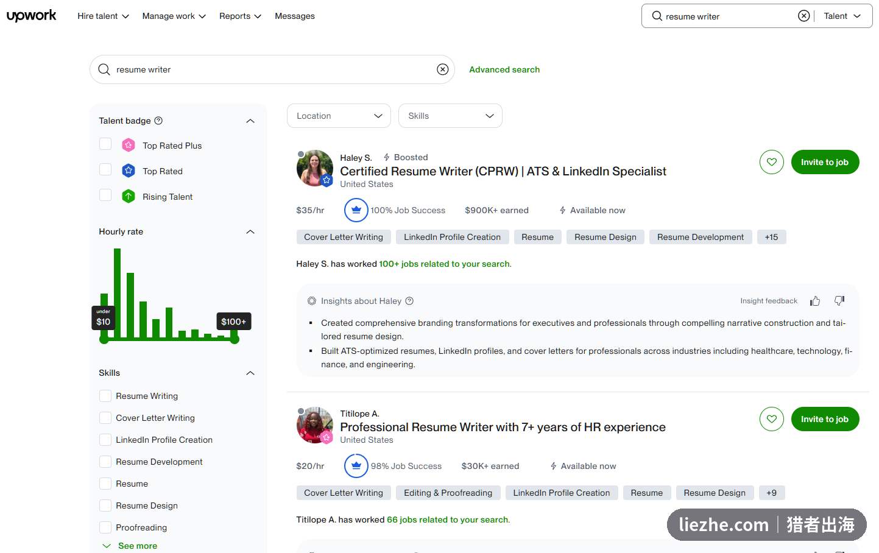Open the Hire talent menu
The height and width of the screenshot is (553, 879).
tap(103, 16)
